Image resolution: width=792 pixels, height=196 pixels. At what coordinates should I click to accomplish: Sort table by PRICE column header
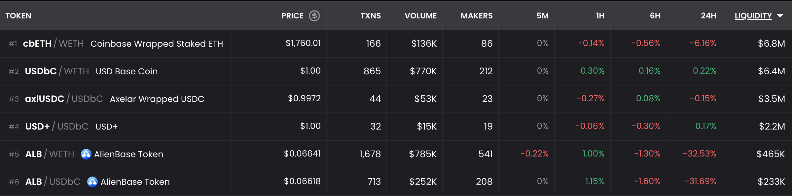tap(292, 16)
